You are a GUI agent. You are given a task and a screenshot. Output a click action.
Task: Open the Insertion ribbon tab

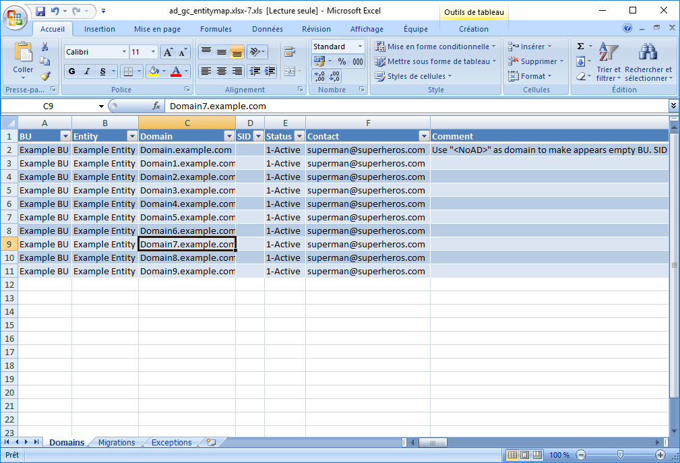100,29
